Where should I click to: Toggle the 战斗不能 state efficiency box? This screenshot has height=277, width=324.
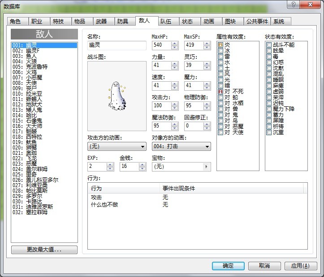(x=269, y=45)
